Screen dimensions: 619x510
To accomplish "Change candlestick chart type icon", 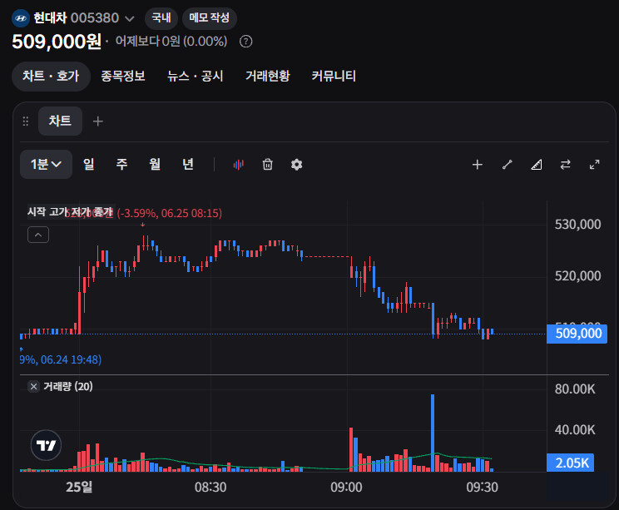I will click(239, 165).
